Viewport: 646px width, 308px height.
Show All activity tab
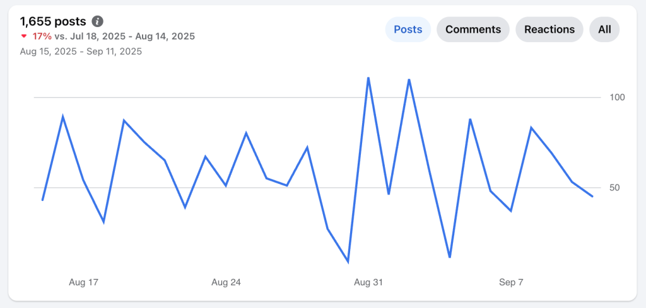pyautogui.click(x=604, y=30)
